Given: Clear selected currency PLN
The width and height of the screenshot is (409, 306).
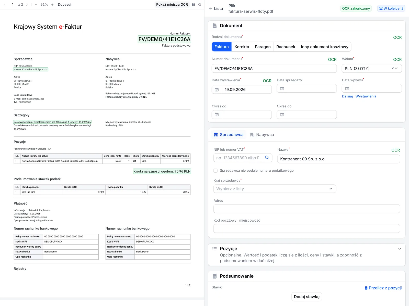Looking at the screenshot, I should (x=393, y=68).
